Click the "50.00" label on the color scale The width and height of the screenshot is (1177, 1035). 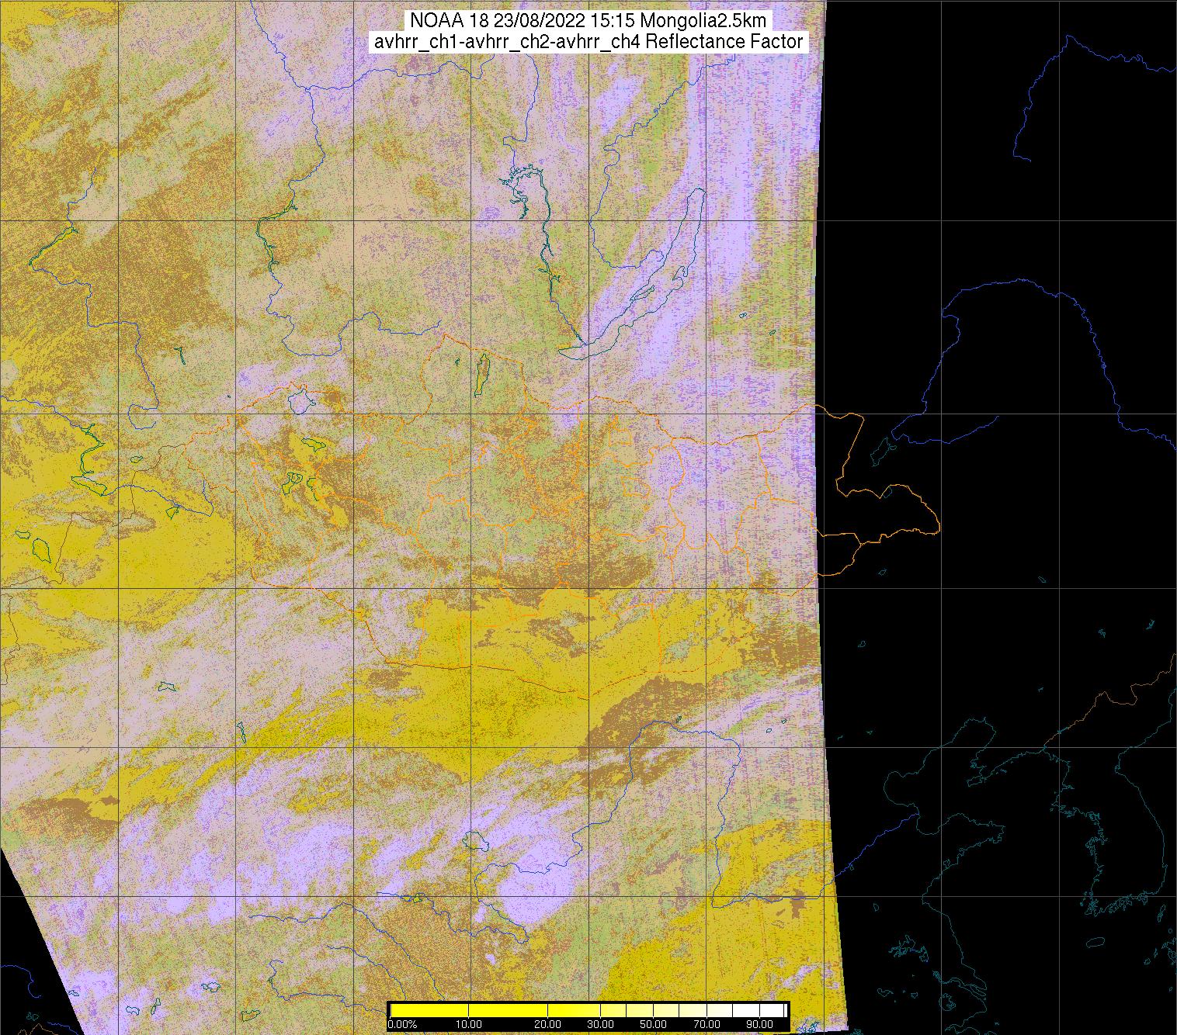(x=652, y=1024)
